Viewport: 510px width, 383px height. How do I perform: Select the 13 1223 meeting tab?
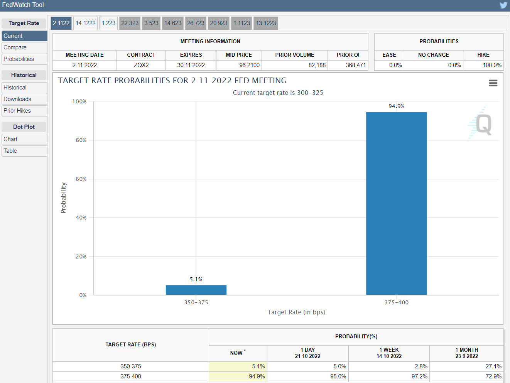point(266,23)
